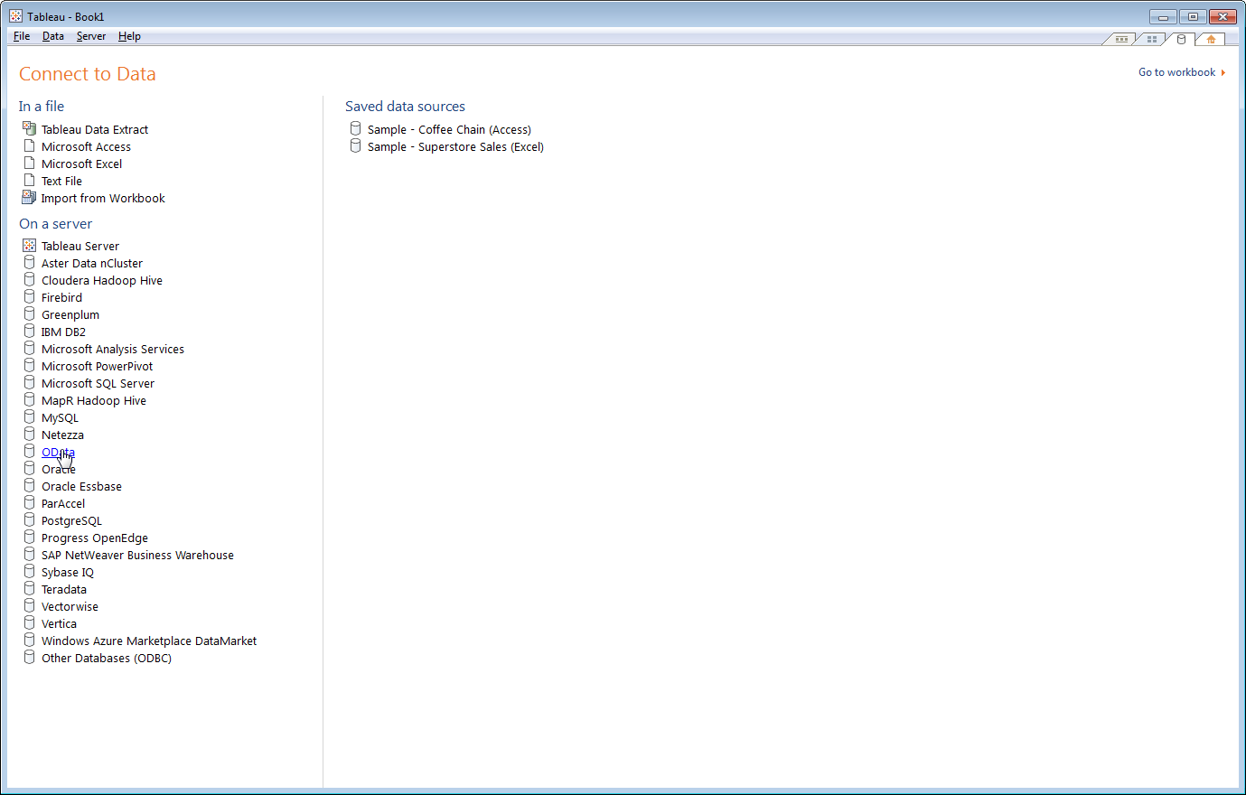Image resolution: width=1246 pixels, height=795 pixels.
Task: Open the File menu
Action: tap(21, 35)
